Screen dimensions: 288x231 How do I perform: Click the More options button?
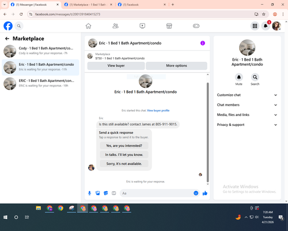176,66
